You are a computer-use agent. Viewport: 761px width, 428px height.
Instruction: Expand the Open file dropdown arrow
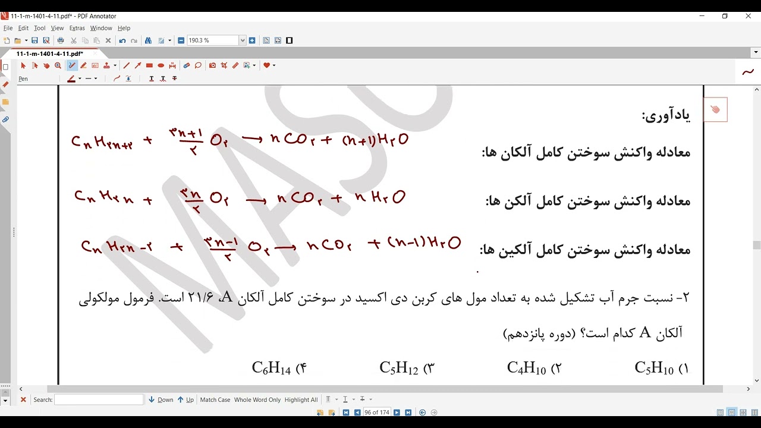tap(25, 40)
